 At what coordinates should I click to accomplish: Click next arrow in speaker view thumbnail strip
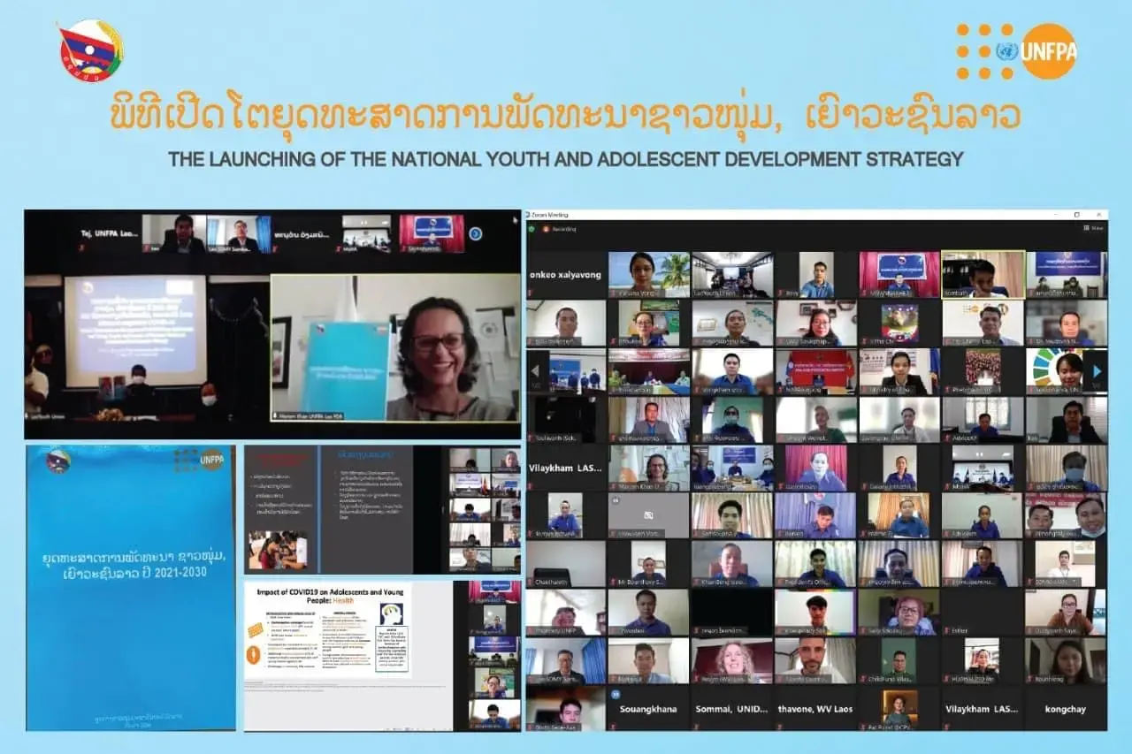pyautogui.click(x=476, y=233)
